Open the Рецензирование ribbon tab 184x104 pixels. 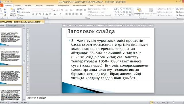pos(80,5)
